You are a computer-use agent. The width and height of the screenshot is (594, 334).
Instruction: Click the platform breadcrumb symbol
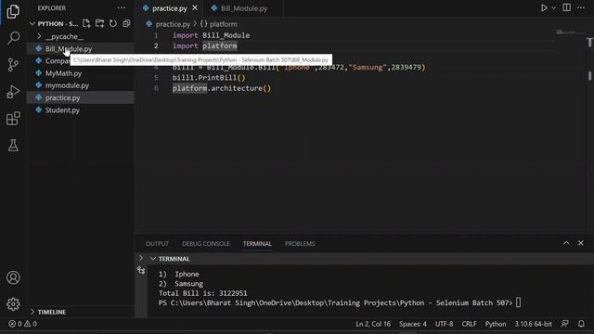(x=223, y=24)
